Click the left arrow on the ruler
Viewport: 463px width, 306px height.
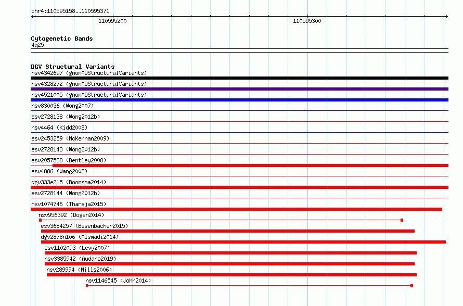click(x=33, y=16)
